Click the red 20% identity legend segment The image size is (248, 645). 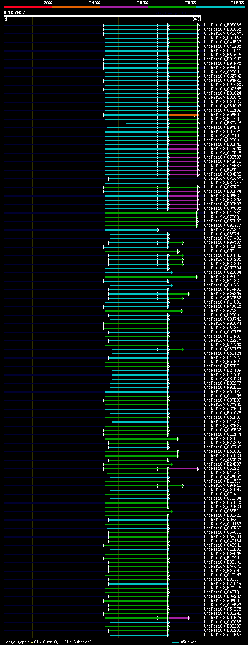(28, 7)
